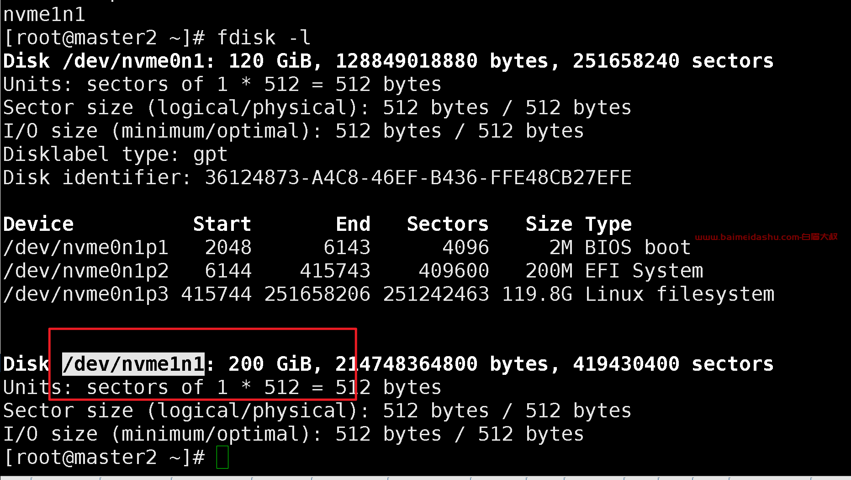The height and width of the screenshot is (480, 851).
Task: Click the Start column header
Action: click(x=222, y=224)
